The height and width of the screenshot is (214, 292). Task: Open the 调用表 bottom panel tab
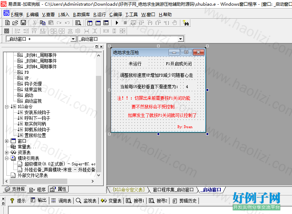tap(62, 201)
